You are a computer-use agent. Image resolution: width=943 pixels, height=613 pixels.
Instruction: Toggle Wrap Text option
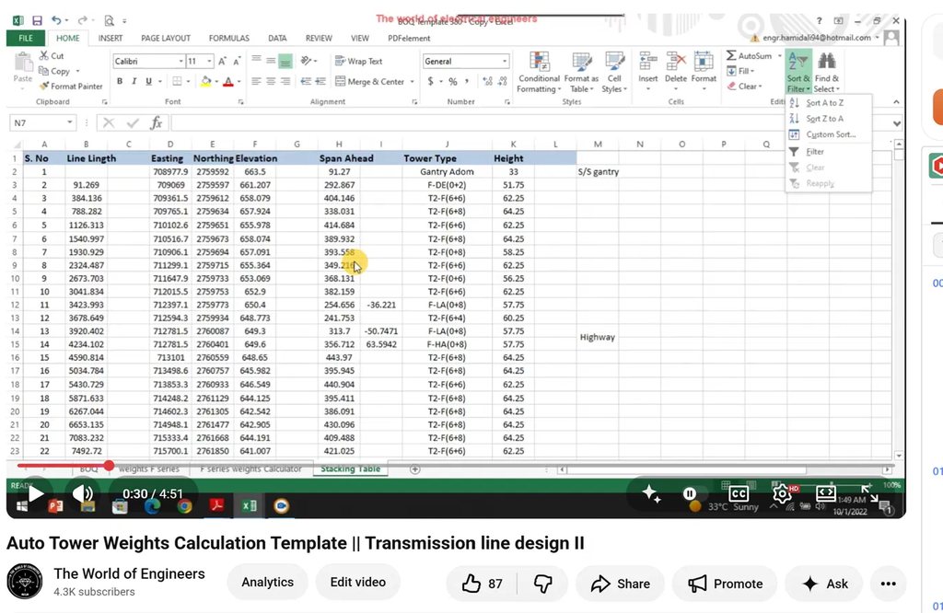(x=358, y=62)
